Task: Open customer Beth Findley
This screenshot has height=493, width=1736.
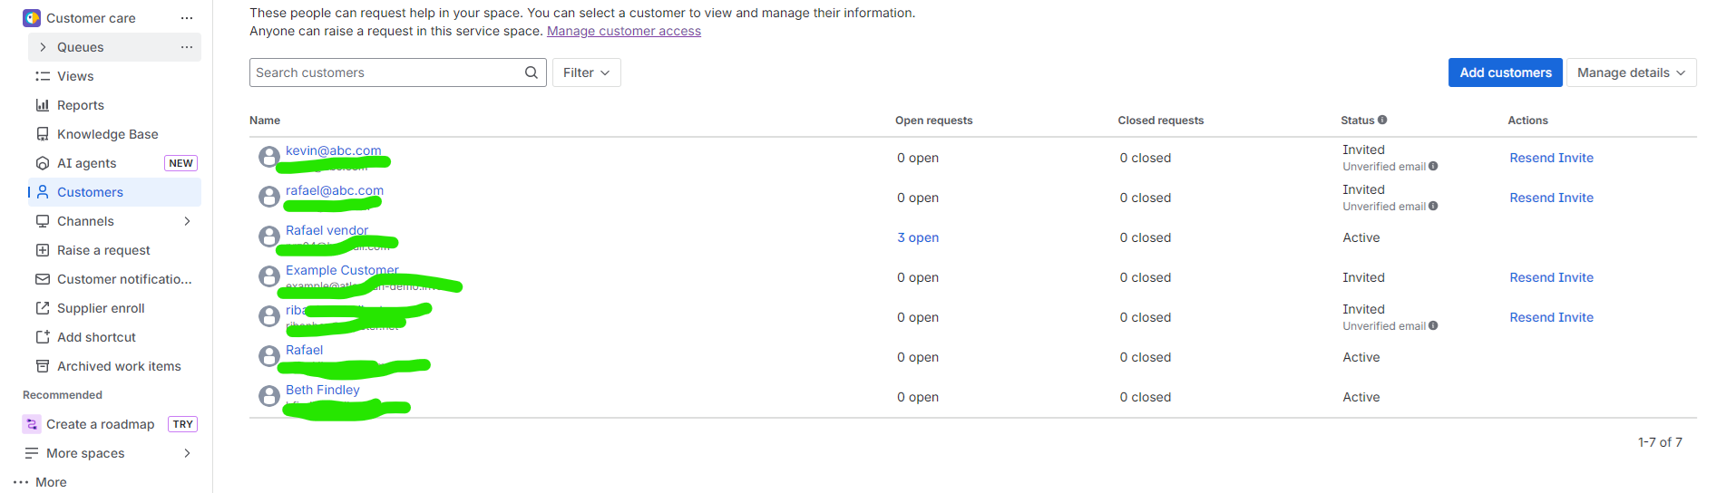Action: click(x=322, y=390)
